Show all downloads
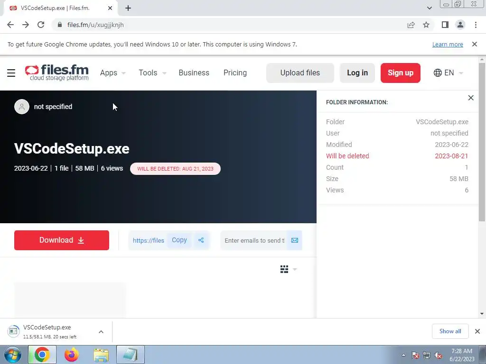The height and width of the screenshot is (364, 486). (x=450, y=331)
